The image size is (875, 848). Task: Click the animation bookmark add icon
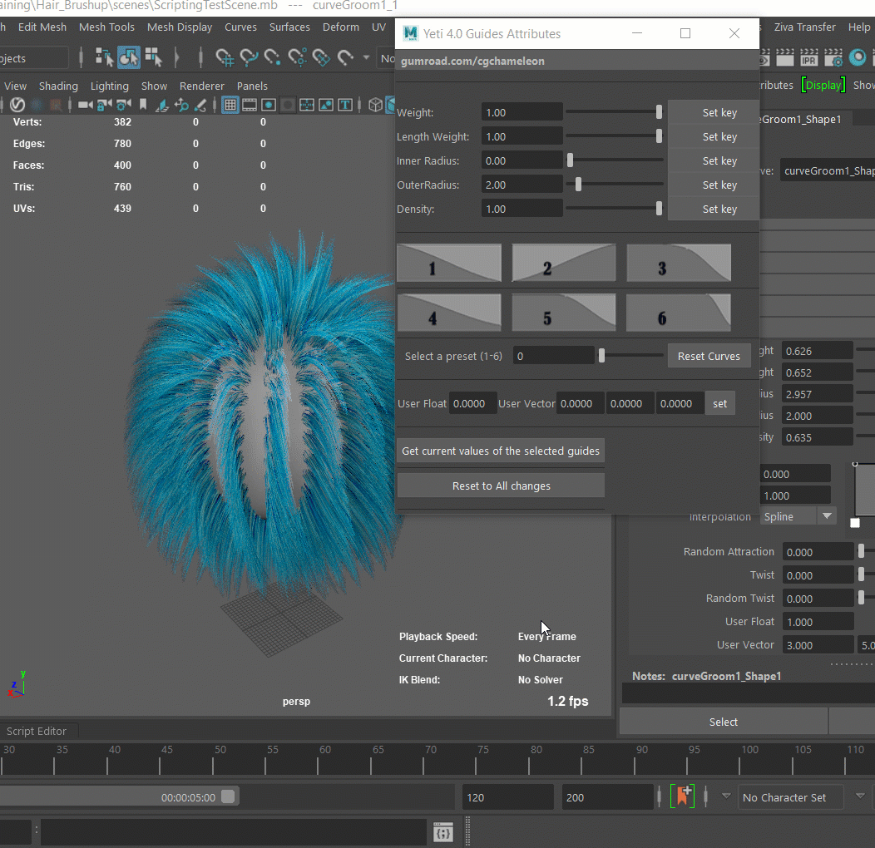[x=683, y=796]
